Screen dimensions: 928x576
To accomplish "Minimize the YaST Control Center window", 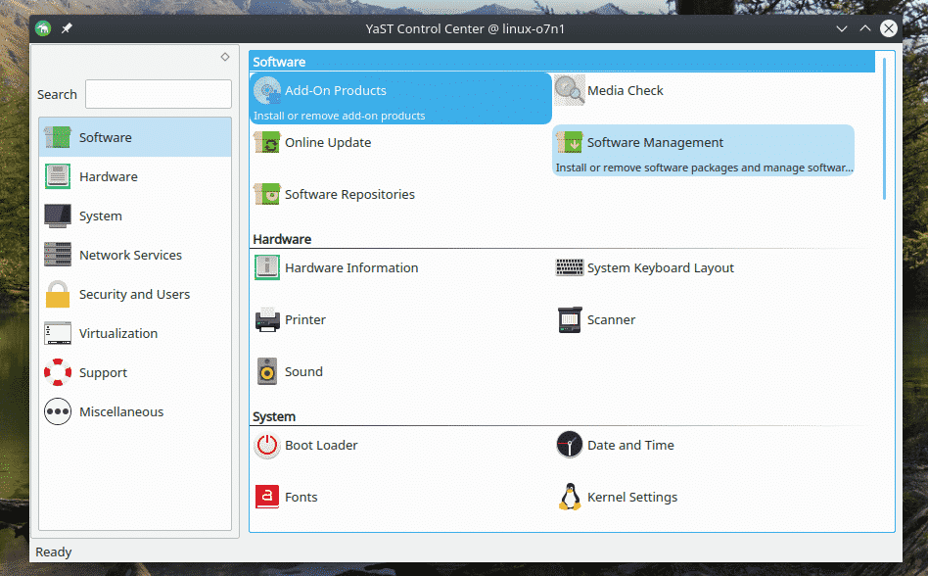I will [x=842, y=28].
